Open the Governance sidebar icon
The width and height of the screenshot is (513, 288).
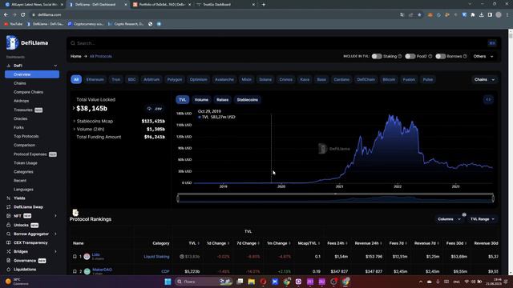9,261
